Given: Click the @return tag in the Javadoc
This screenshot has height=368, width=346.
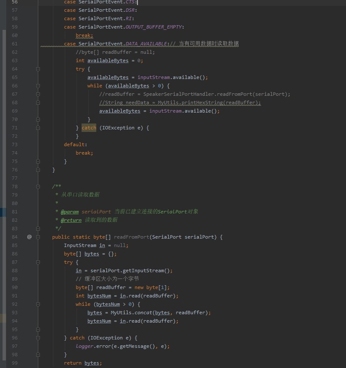Looking at the screenshot, I should coord(71,220).
